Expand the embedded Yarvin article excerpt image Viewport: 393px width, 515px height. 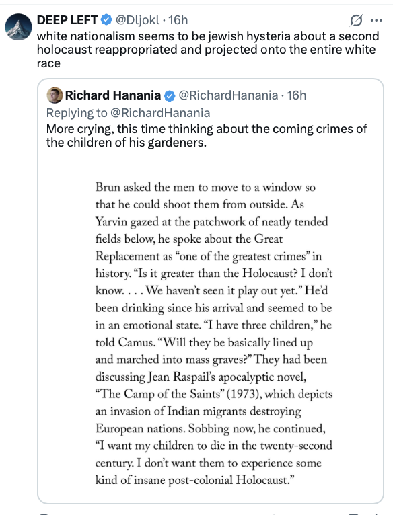tap(211, 331)
